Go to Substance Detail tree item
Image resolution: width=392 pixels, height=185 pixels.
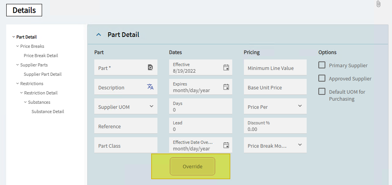click(x=48, y=112)
